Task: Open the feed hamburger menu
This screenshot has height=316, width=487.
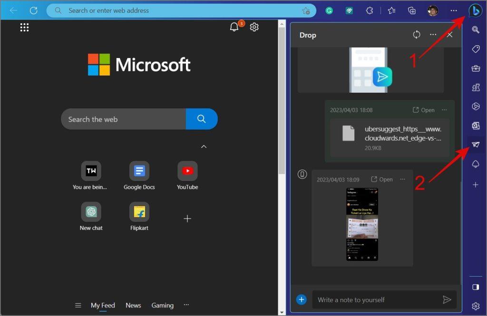Action: coord(78,306)
